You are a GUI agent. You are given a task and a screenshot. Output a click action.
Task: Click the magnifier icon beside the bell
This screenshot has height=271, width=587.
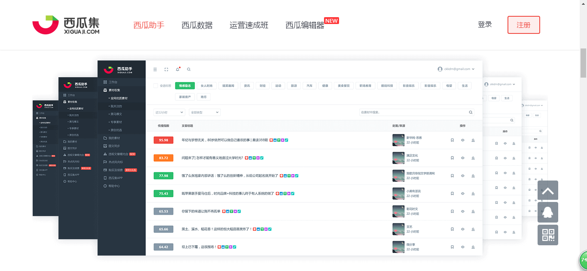(189, 69)
